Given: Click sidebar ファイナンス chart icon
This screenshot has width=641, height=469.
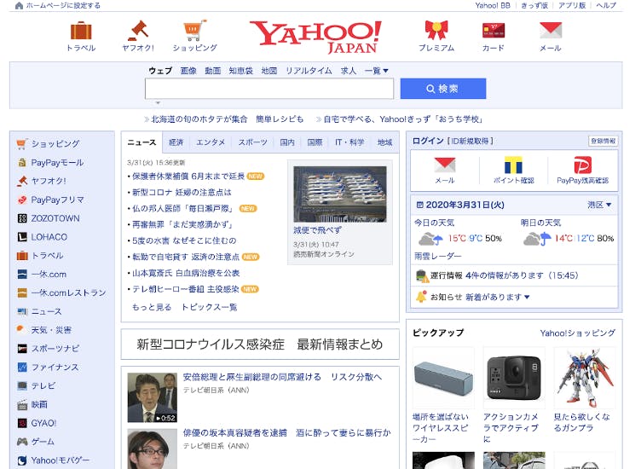Looking at the screenshot, I should 22,368.
